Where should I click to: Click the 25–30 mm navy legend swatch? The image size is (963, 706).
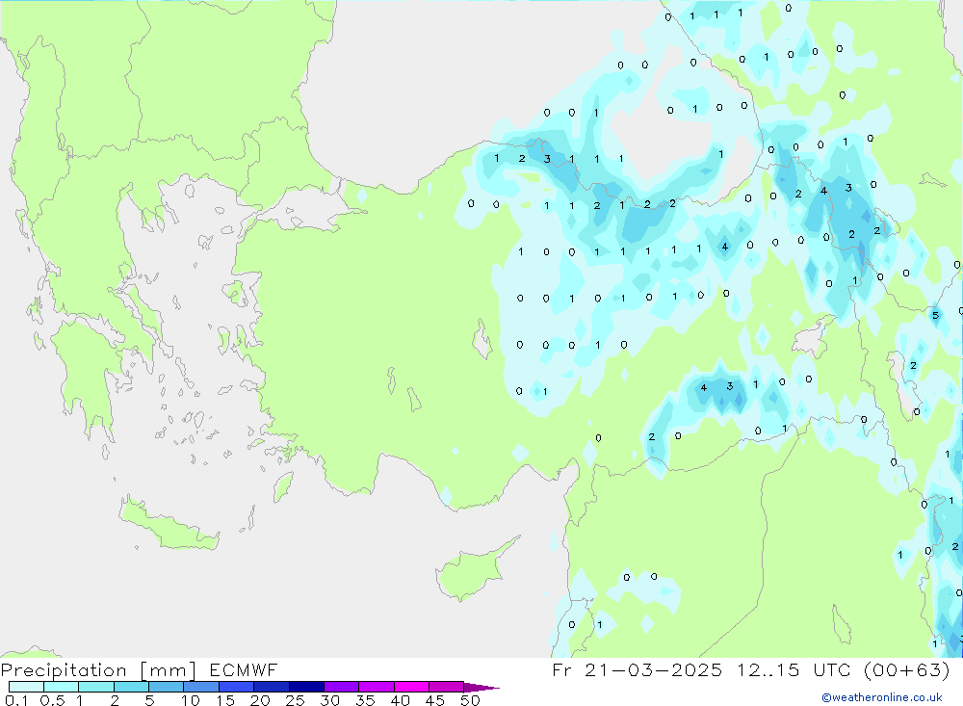point(306,687)
